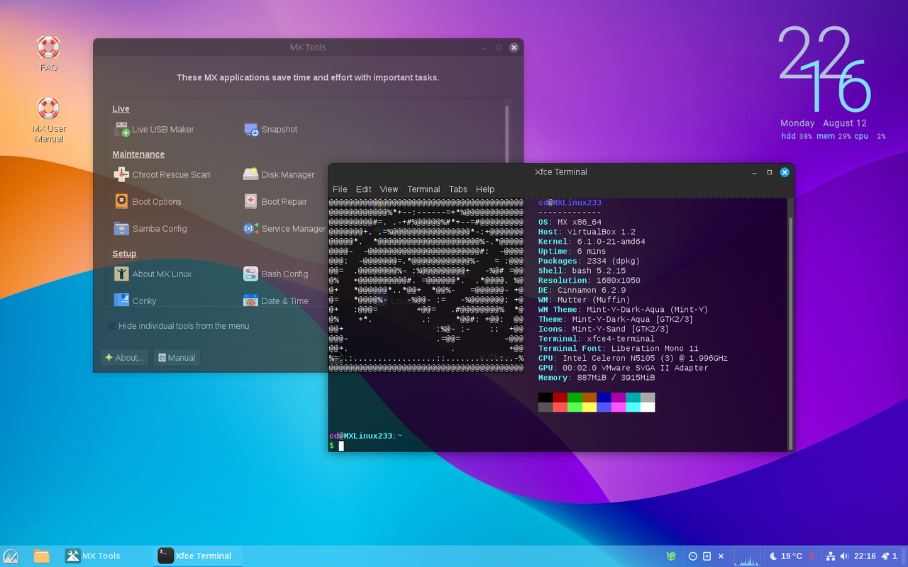Screen dimensions: 908x567
Task: Click the Manual button in MX Tools
Action: (x=177, y=358)
